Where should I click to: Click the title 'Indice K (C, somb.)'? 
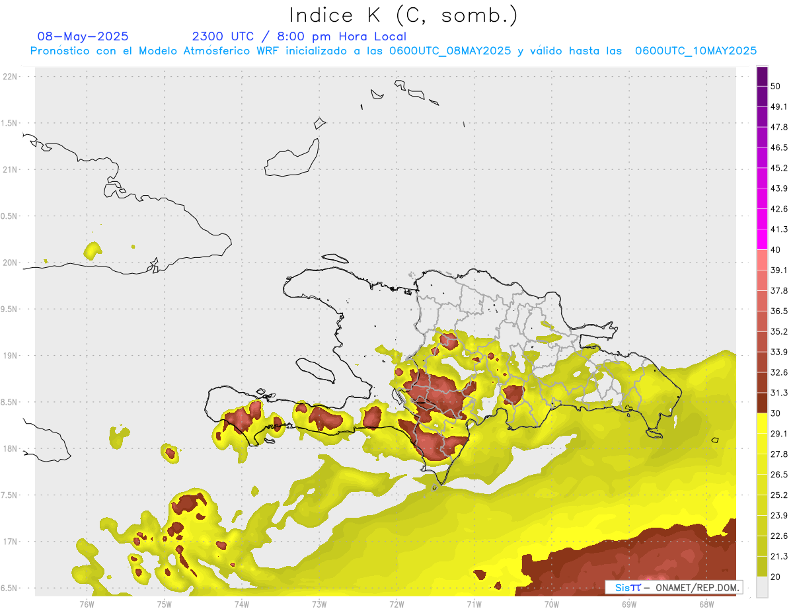coord(403,16)
